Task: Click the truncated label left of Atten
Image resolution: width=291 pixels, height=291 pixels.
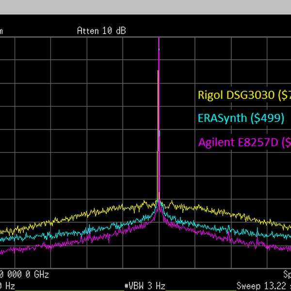Action: pyautogui.click(x=1, y=31)
